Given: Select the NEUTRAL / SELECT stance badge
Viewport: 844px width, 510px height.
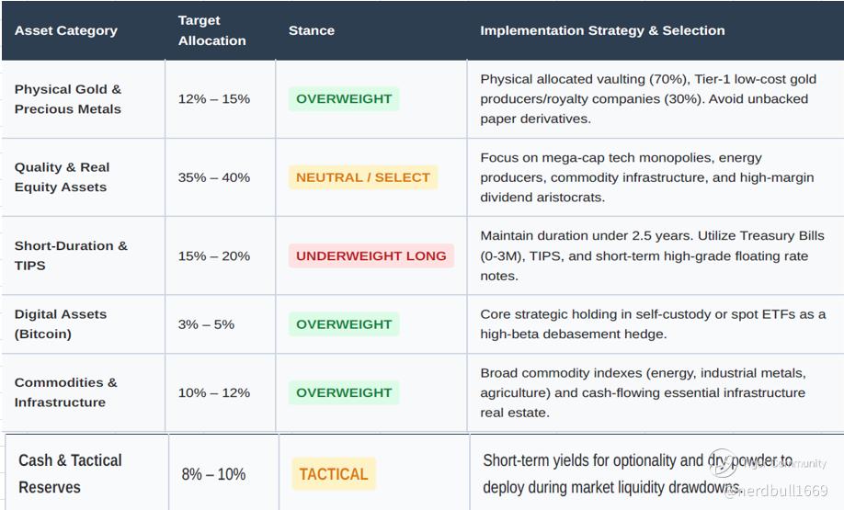Looking at the screenshot, I should (363, 177).
